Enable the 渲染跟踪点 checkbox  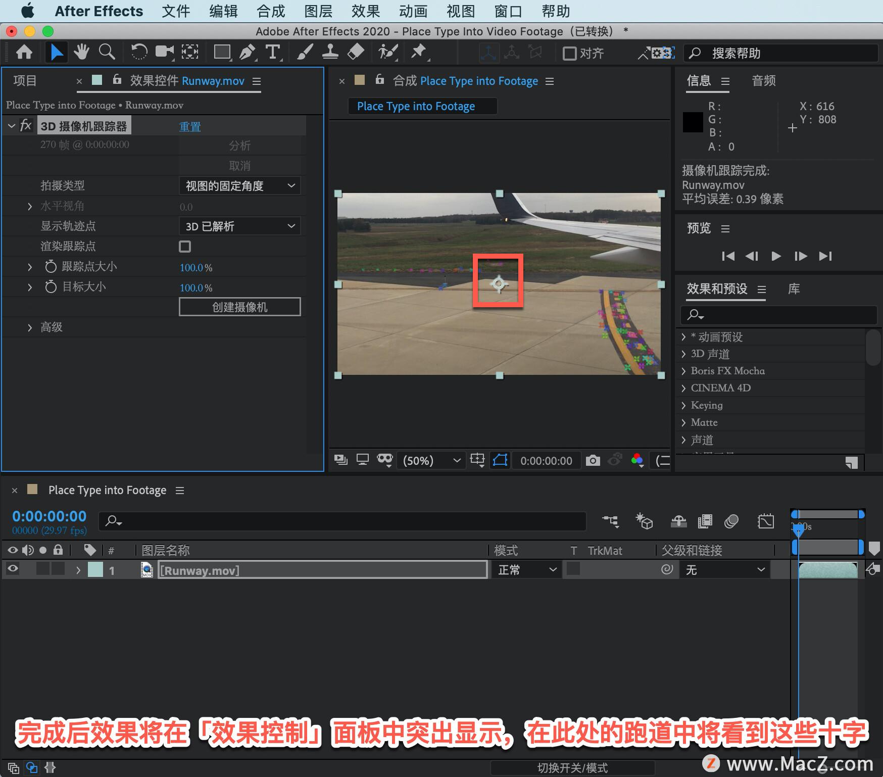click(184, 246)
